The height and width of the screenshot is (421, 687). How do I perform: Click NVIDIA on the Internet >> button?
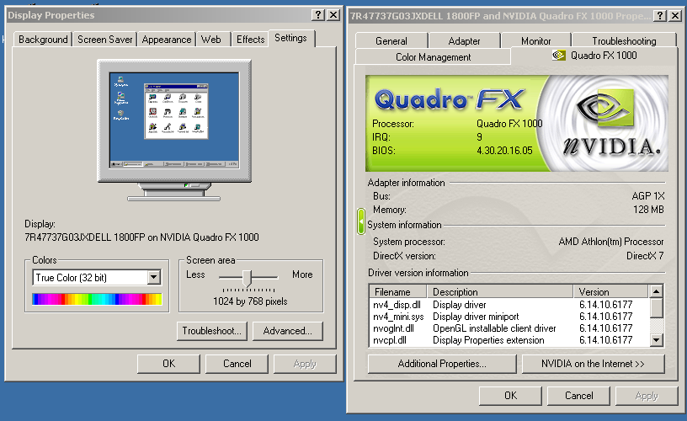pos(594,364)
